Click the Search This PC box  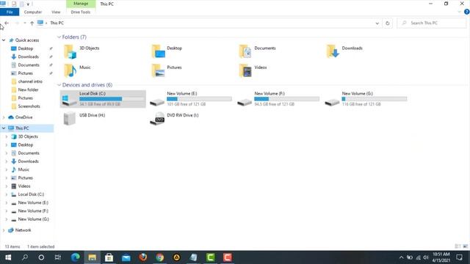[x=432, y=23]
